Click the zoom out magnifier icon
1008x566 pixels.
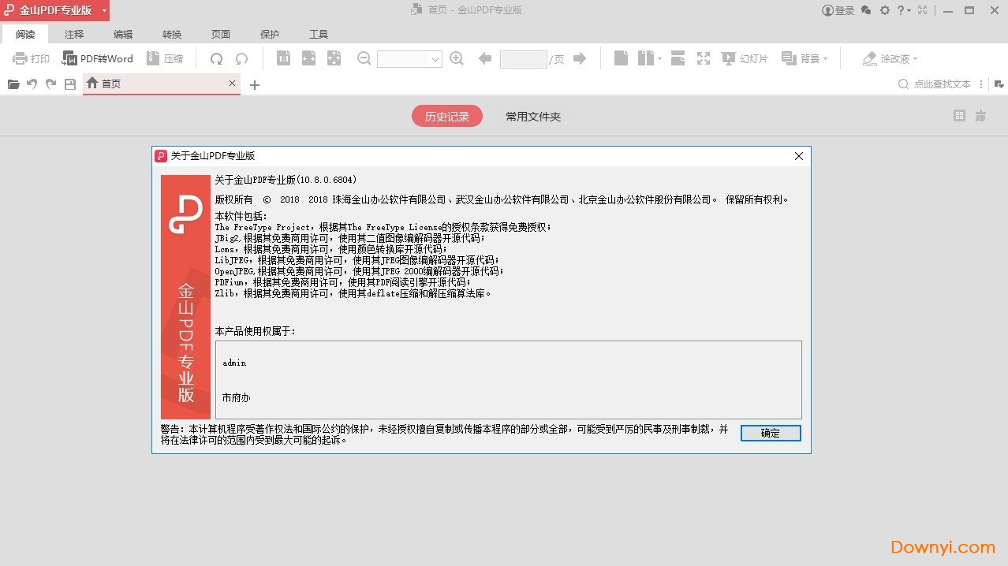[364, 58]
